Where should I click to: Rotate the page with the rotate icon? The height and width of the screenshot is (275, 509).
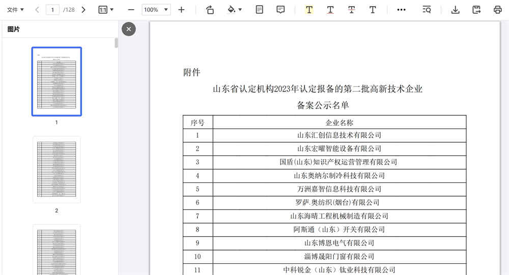pos(210,10)
